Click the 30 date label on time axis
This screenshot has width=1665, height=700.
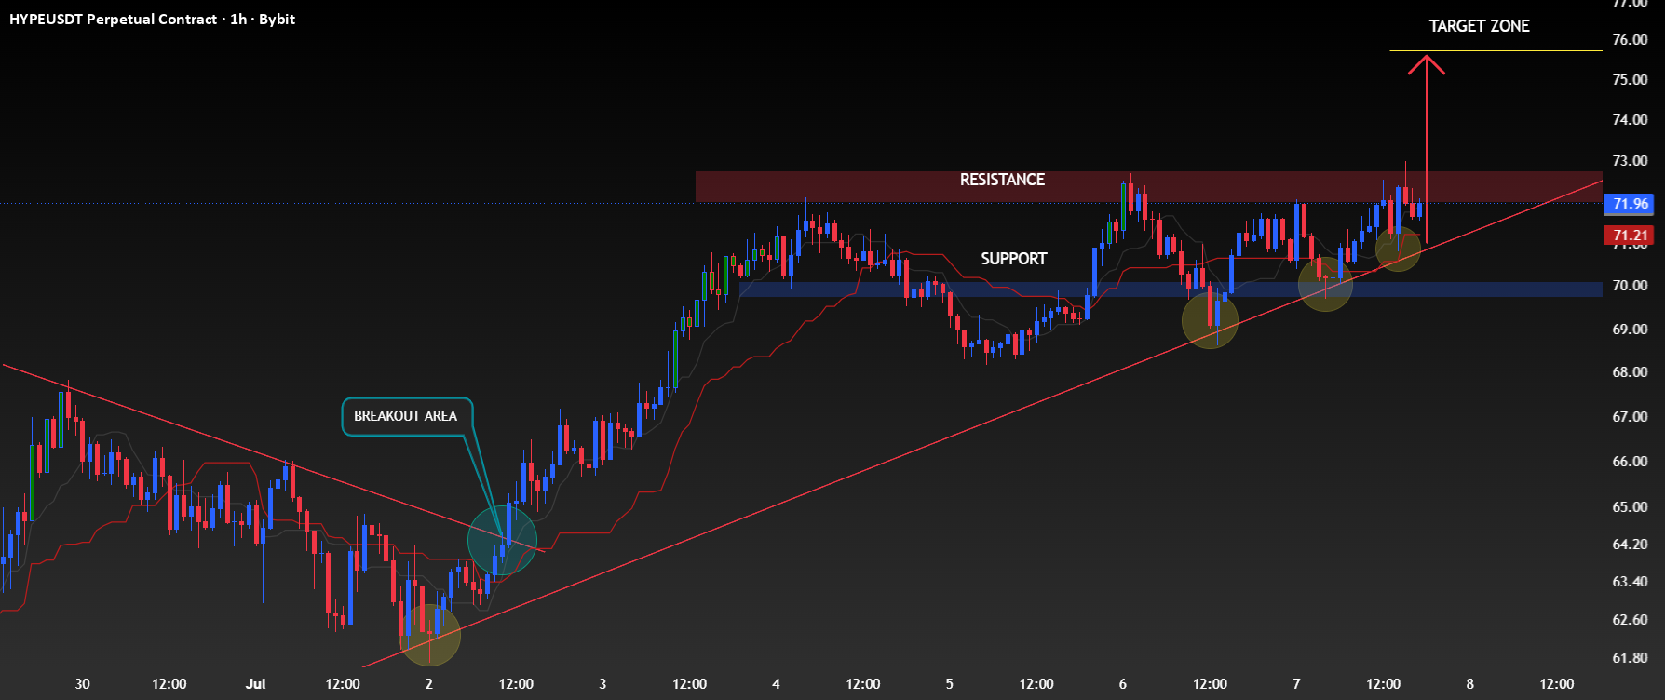coord(82,684)
